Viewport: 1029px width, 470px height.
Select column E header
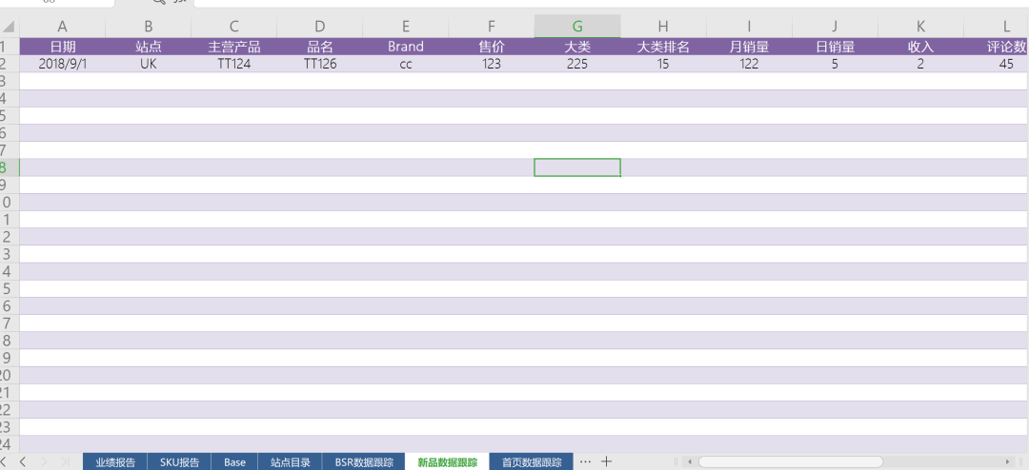pos(406,27)
